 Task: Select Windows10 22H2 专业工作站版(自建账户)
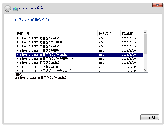(80, 59)
